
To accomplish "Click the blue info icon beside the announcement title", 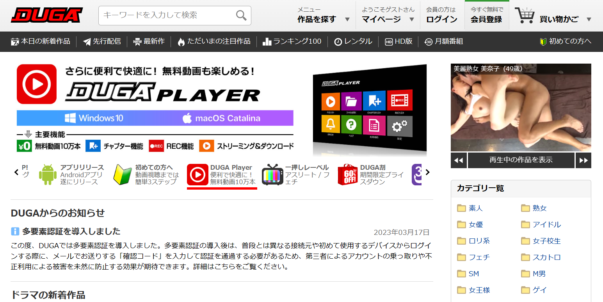I will point(15,231).
